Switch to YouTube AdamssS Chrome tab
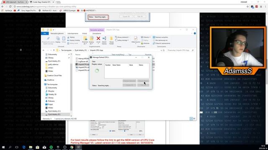This screenshot has height=150, width=268. point(15,2)
